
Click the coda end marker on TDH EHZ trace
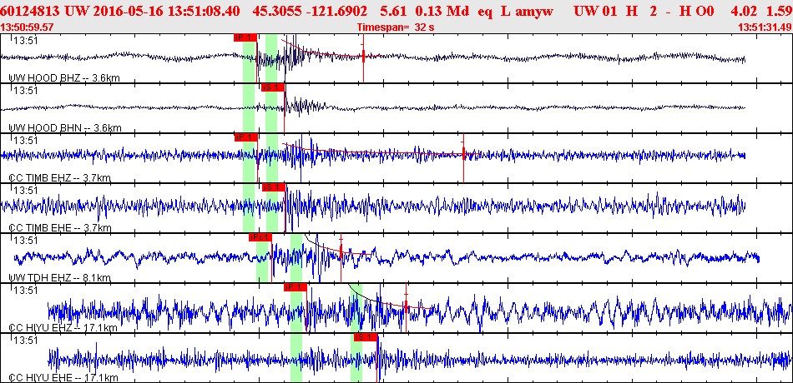[341, 250]
